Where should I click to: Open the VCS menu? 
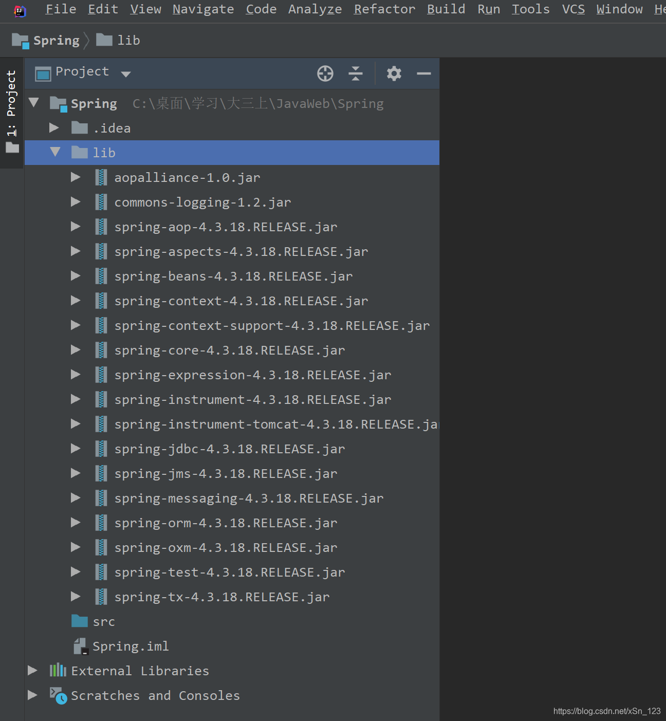click(573, 9)
